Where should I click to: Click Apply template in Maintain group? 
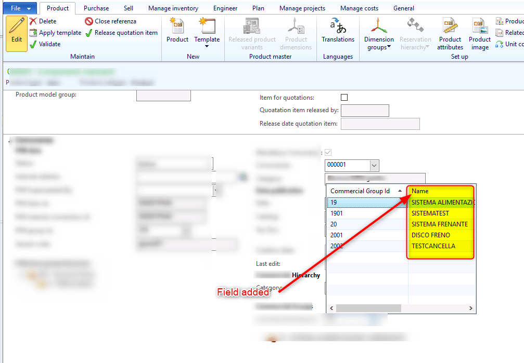(55, 33)
